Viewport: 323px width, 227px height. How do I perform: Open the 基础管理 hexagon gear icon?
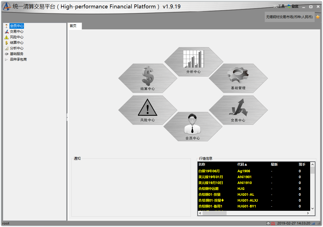(238, 78)
